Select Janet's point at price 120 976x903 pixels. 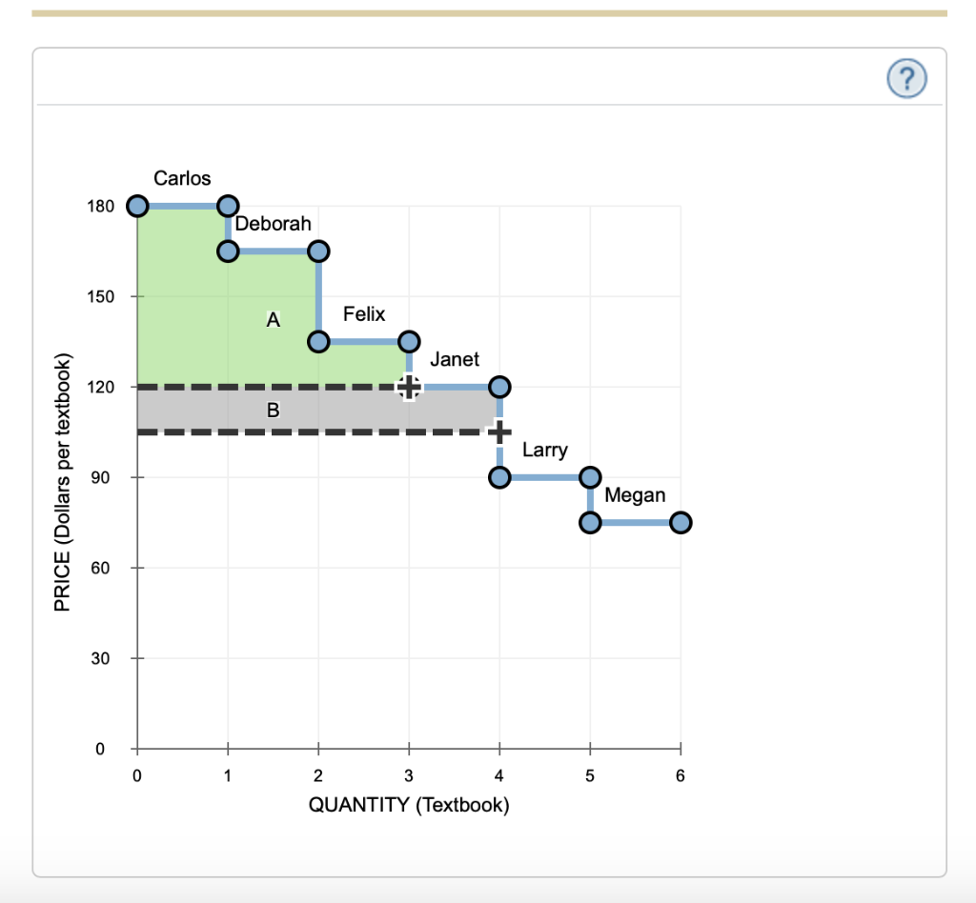point(498,386)
